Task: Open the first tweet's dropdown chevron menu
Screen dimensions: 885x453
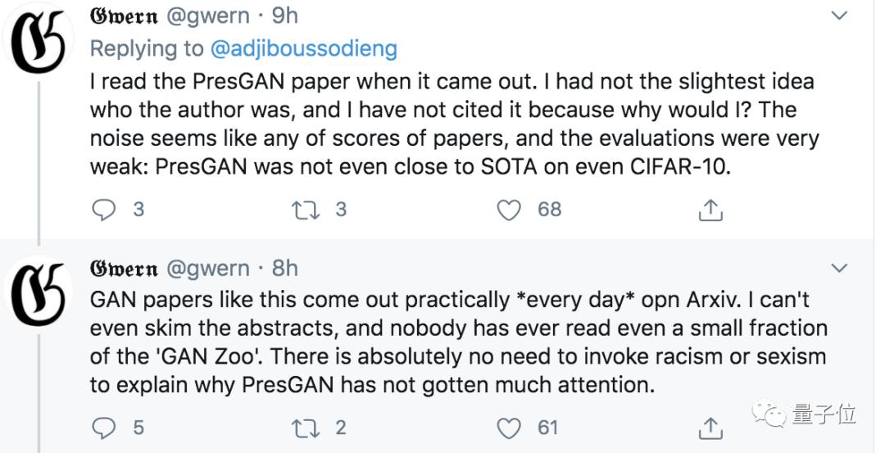Action: click(x=840, y=16)
